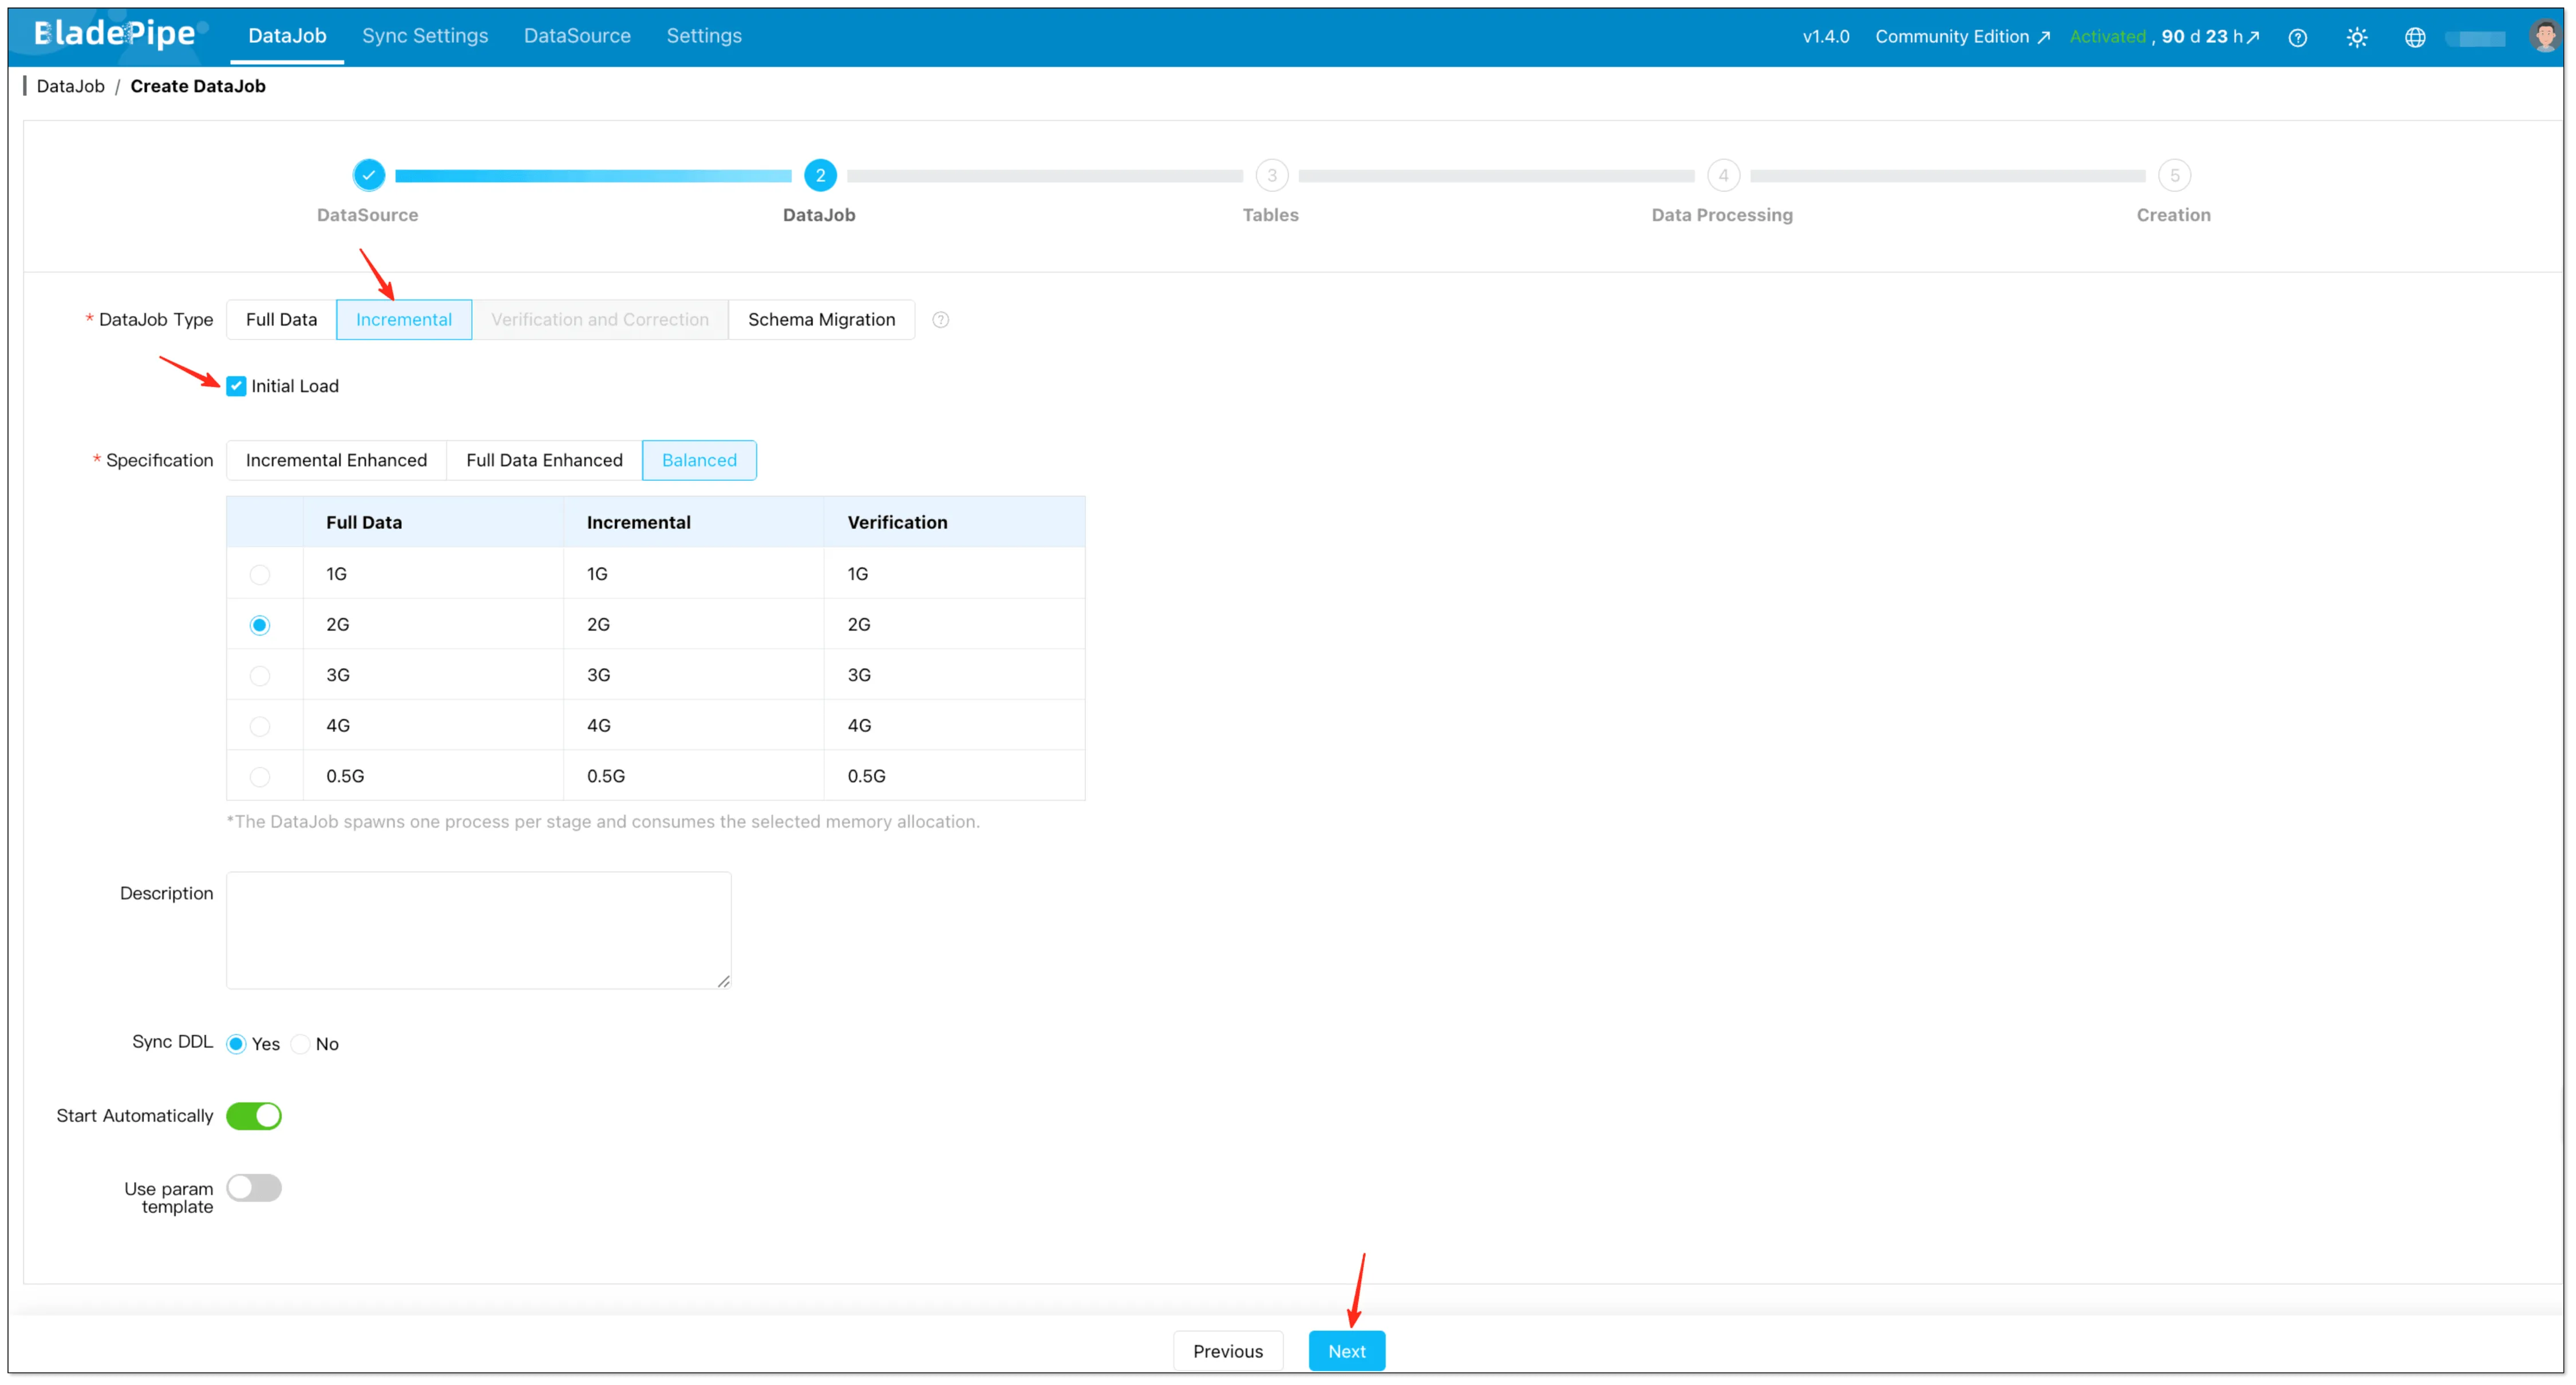Open the help menu via question mark icon
Screen dimensions: 2576x1385
[2297, 37]
